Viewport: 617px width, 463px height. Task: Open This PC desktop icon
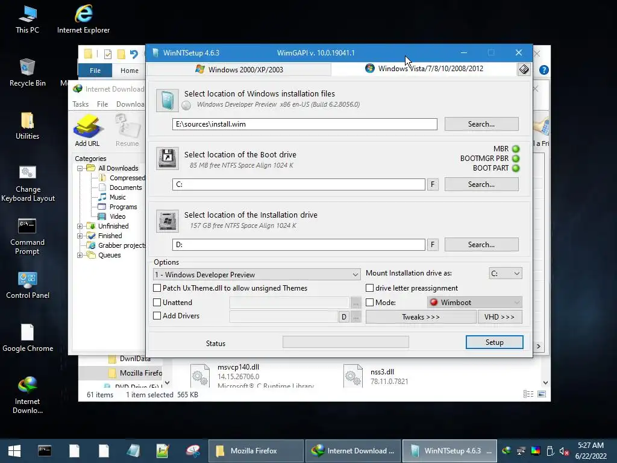click(27, 19)
